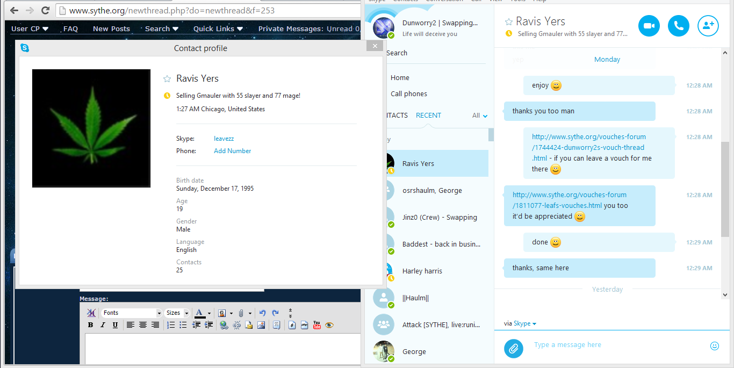This screenshot has width=734, height=368.
Task: Insert image icon in editor toolbar
Action: pos(261,325)
